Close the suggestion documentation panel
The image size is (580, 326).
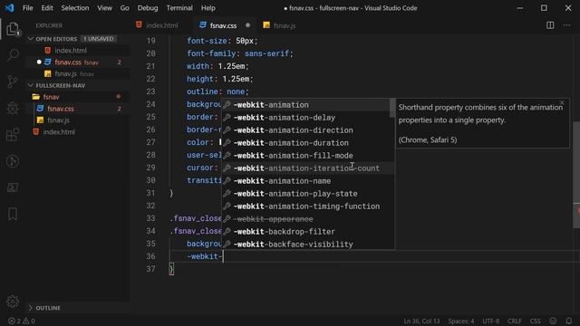pyautogui.click(x=562, y=102)
